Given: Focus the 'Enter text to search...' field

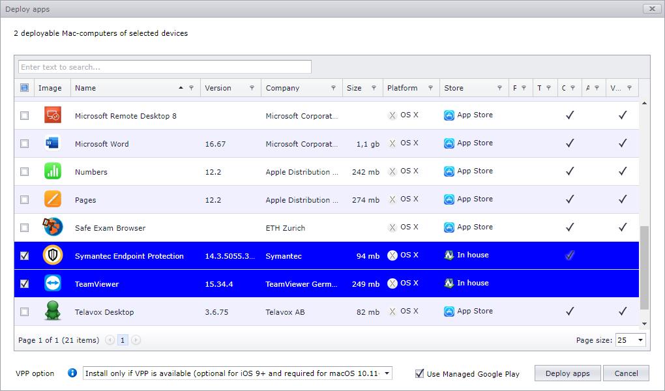Looking at the screenshot, I should pyautogui.click(x=165, y=66).
